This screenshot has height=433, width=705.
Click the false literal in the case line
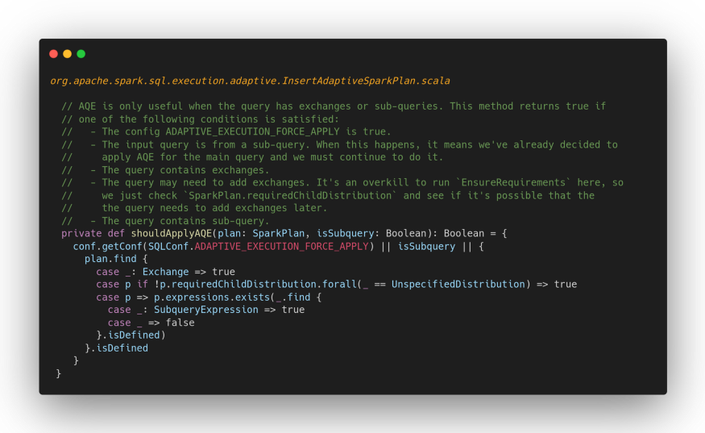[180, 323]
